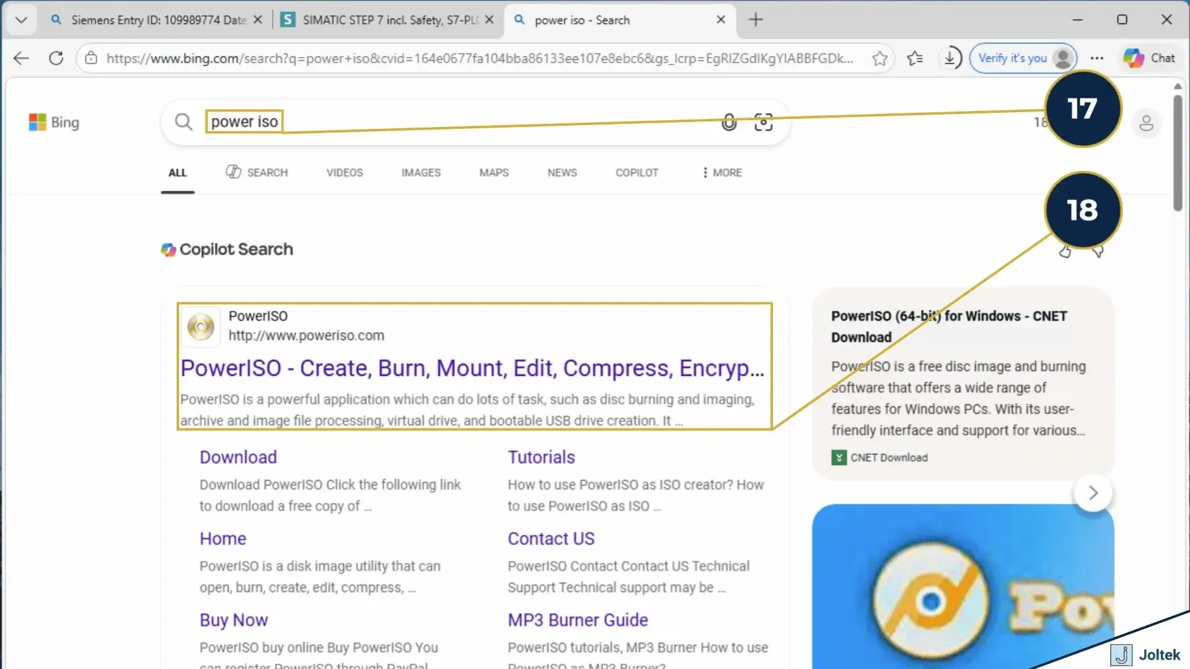Switch to the VIDEOS tab
This screenshot has height=669, width=1190.
[x=345, y=173]
